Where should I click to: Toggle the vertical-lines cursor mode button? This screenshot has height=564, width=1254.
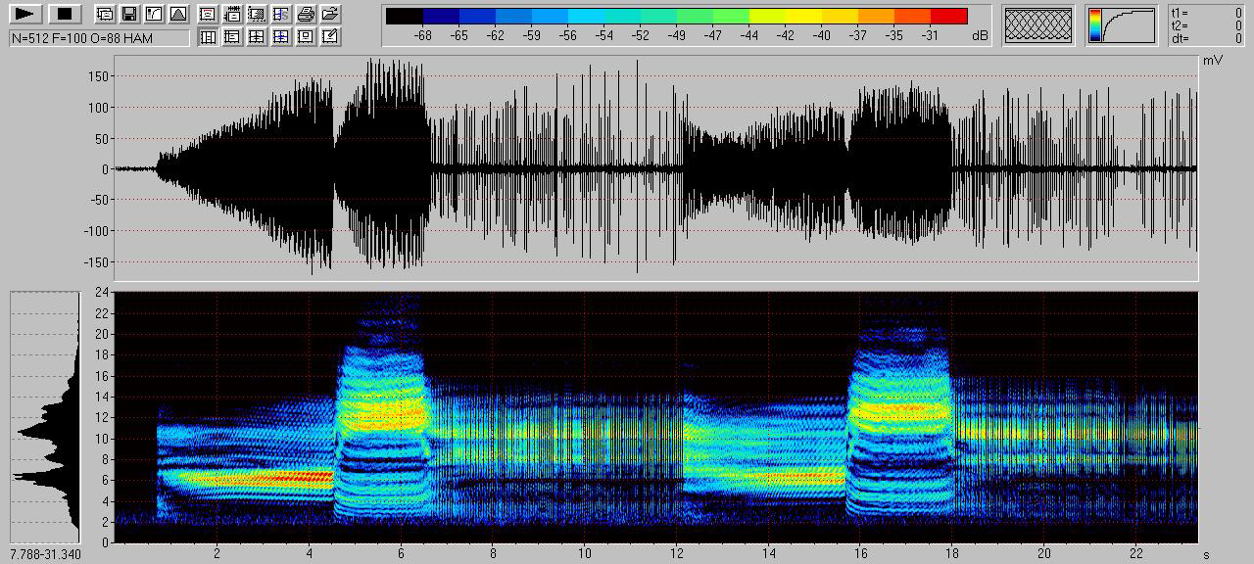coord(208,37)
